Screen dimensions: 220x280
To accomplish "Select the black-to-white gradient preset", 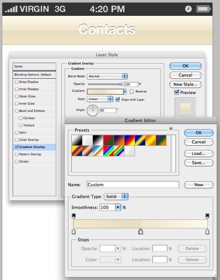I will [x=98, y=140].
